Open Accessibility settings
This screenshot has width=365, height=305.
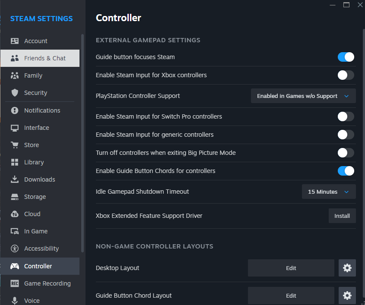(40, 248)
